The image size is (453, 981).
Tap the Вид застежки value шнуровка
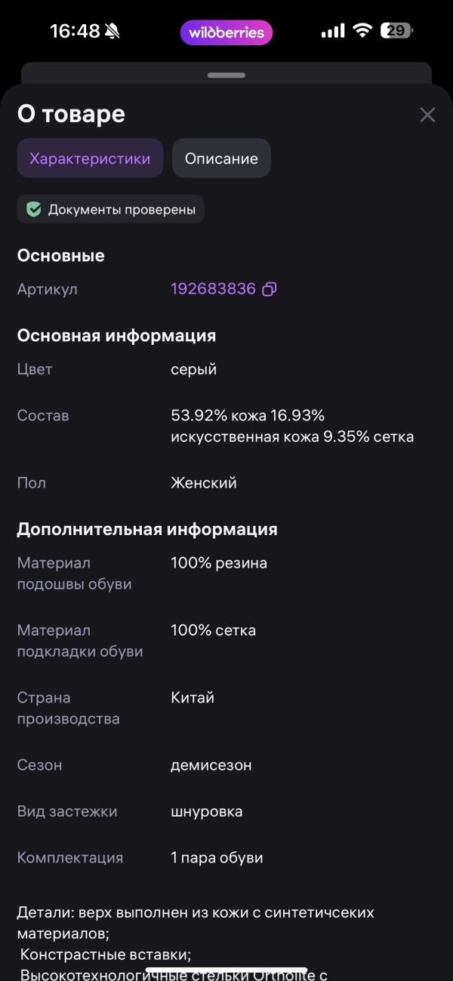207,811
